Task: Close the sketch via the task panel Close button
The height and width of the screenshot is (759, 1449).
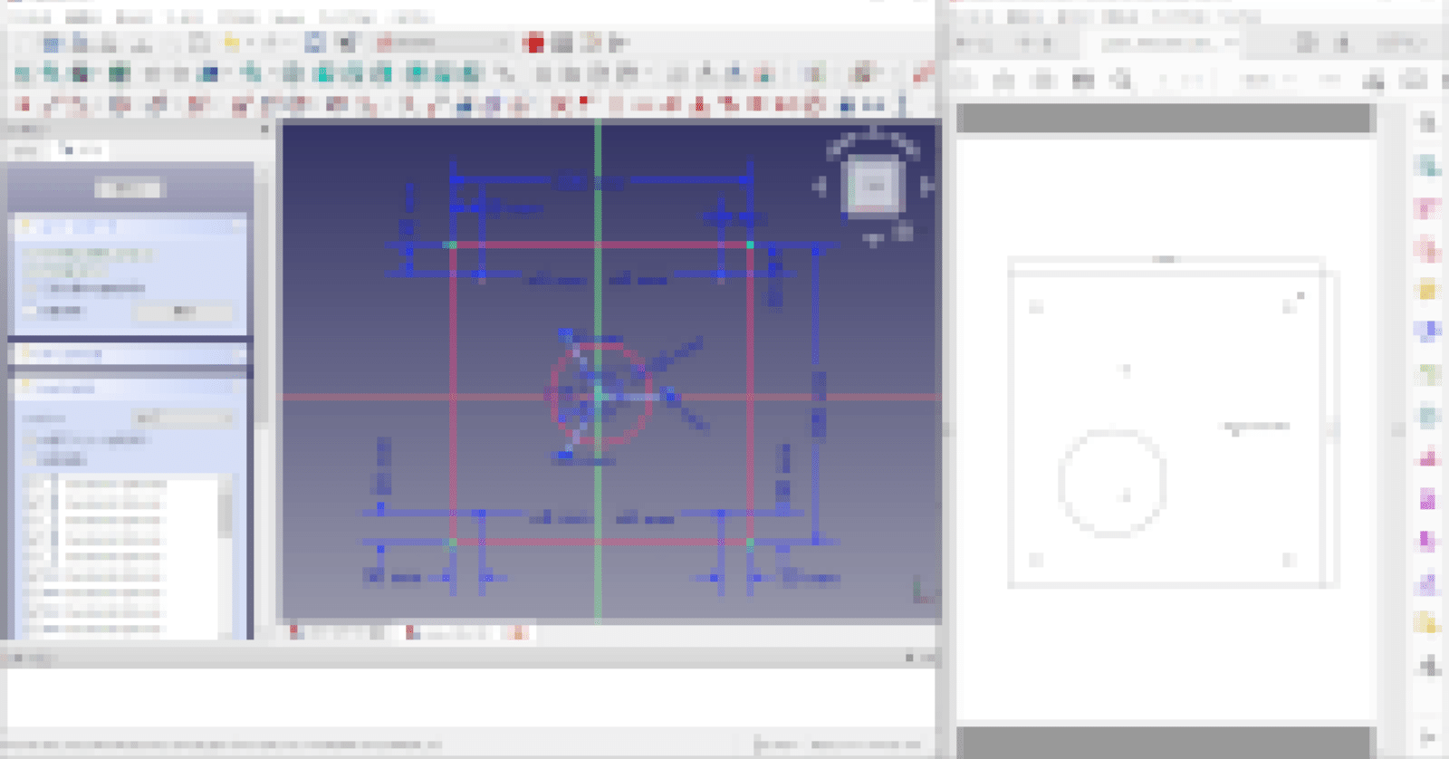Action: coord(128,188)
